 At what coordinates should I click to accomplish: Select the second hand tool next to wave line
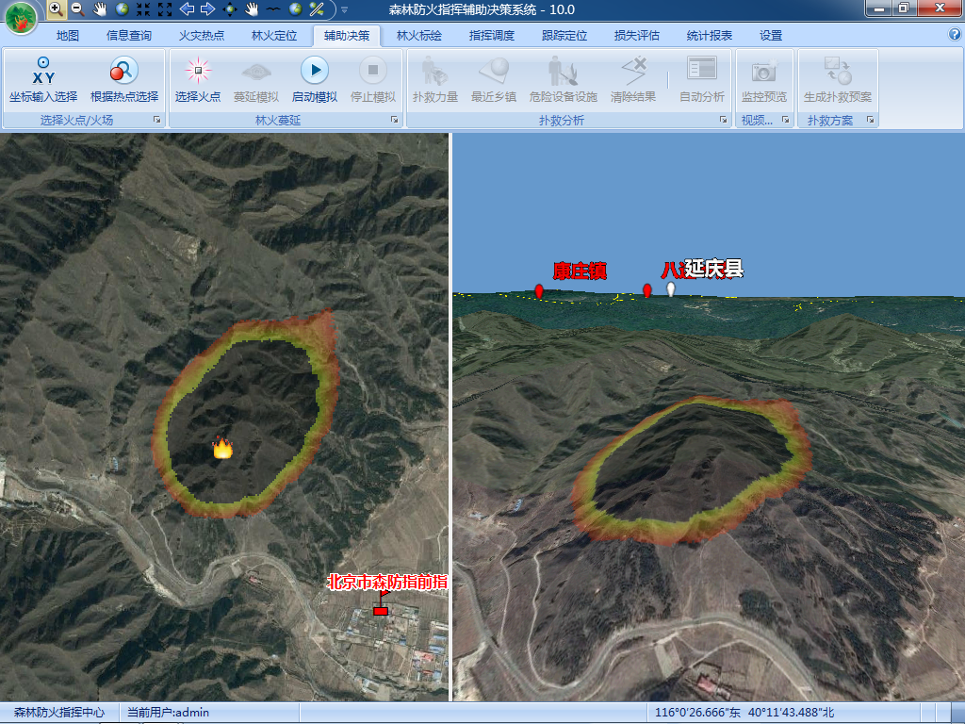[251, 9]
